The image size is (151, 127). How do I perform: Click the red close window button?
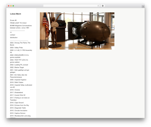click(x=9, y=6)
